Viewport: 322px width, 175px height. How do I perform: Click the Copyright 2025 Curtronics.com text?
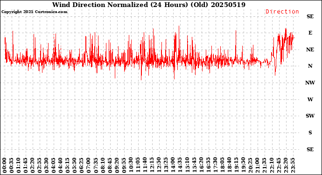[x=34, y=12]
